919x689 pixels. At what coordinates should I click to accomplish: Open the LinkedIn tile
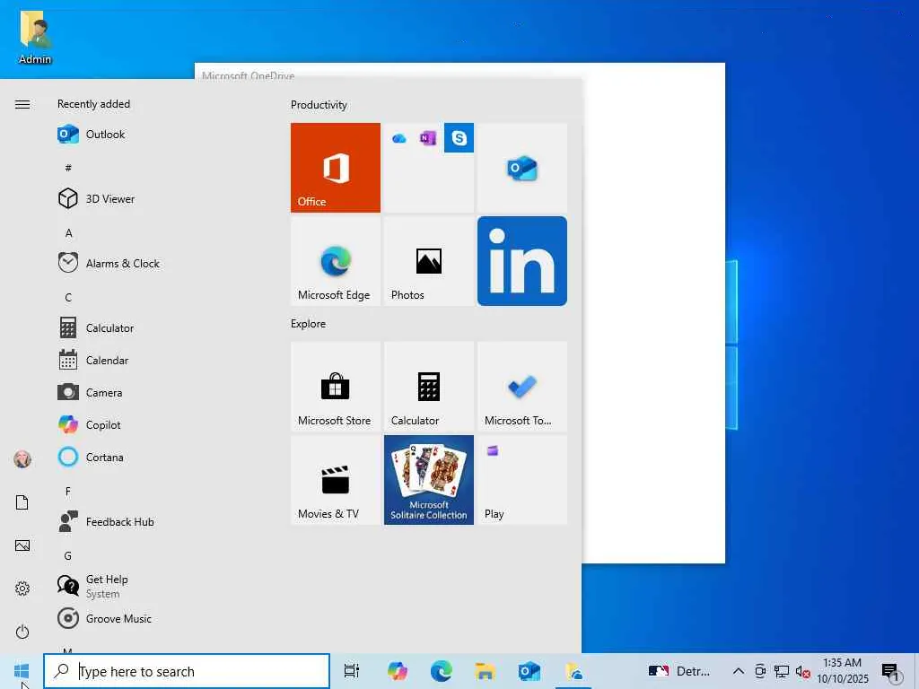point(522,261)
